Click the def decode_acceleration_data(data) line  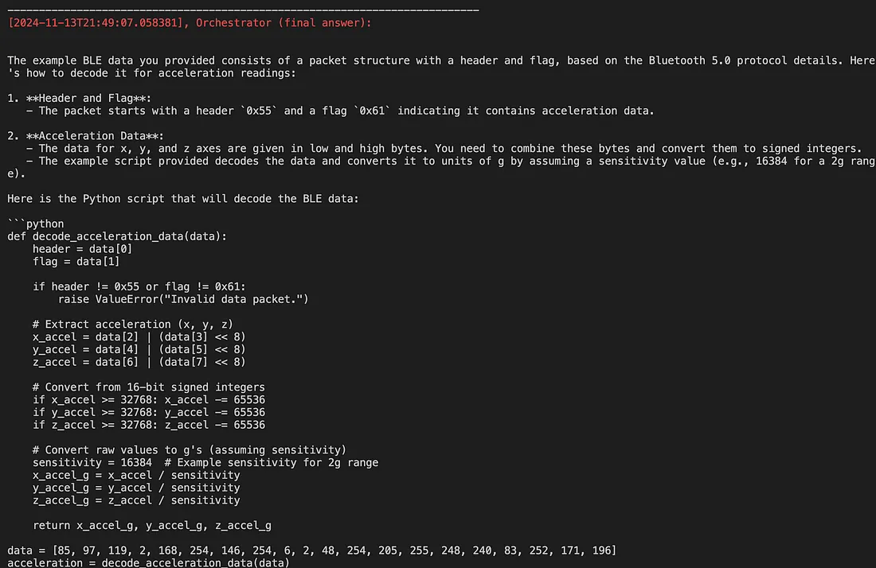tap(117, 236)
